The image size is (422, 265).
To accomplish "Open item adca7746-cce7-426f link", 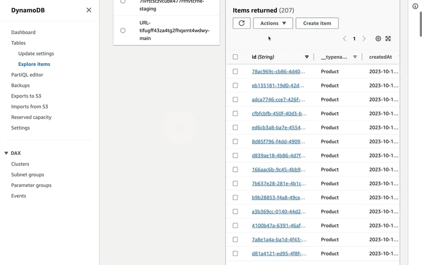I will [279, 100].
